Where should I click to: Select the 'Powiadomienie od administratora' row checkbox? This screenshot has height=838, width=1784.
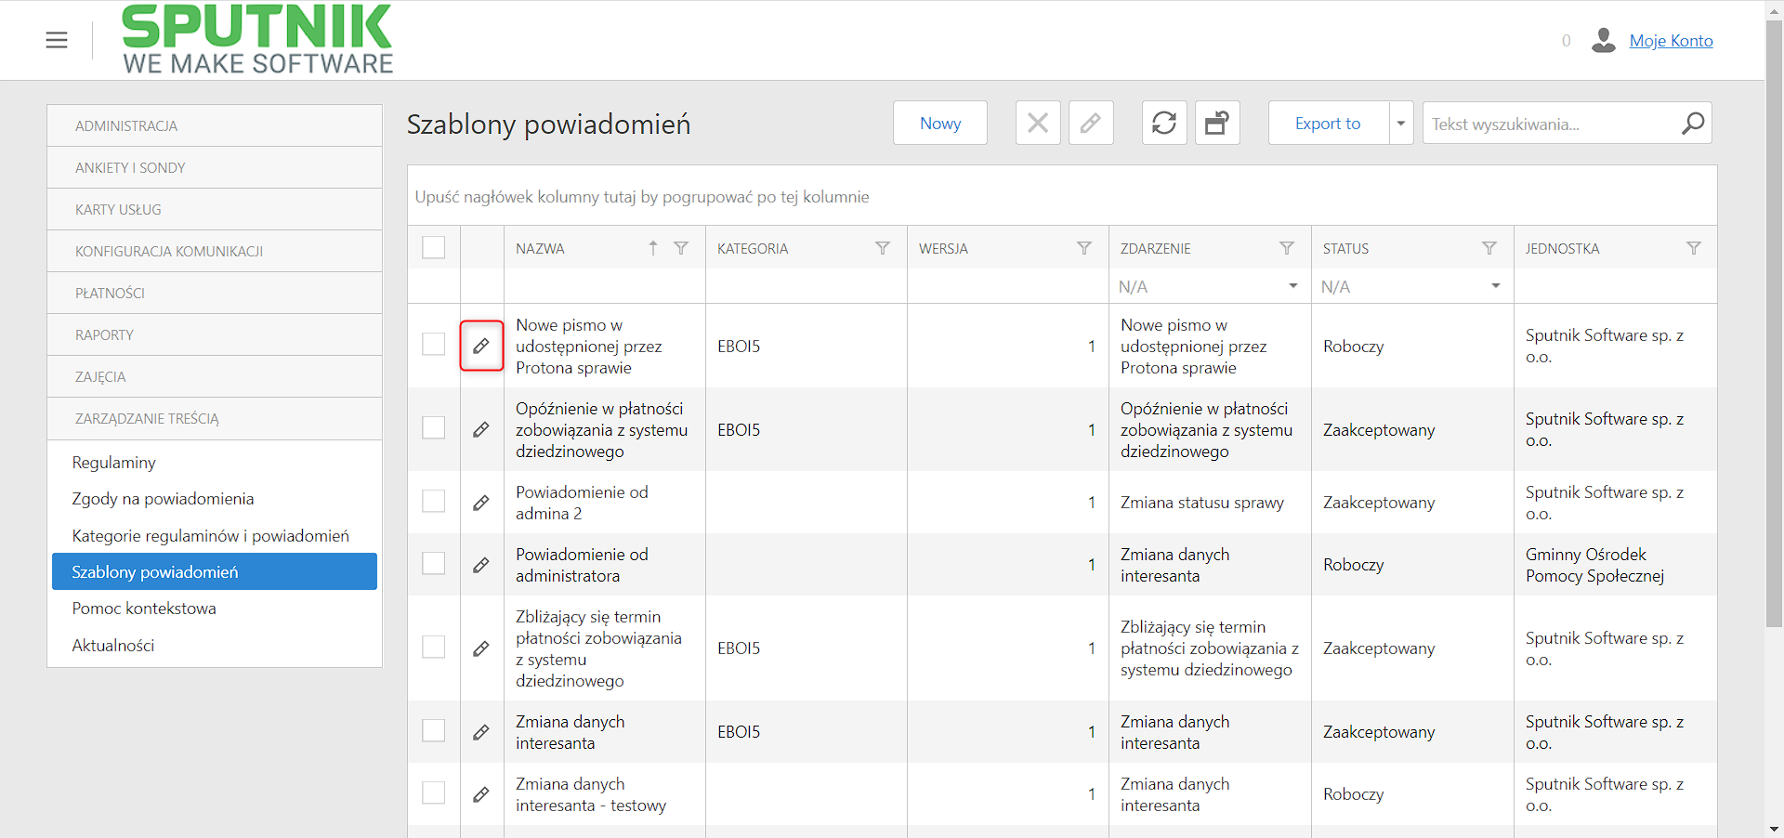point(434,563)
